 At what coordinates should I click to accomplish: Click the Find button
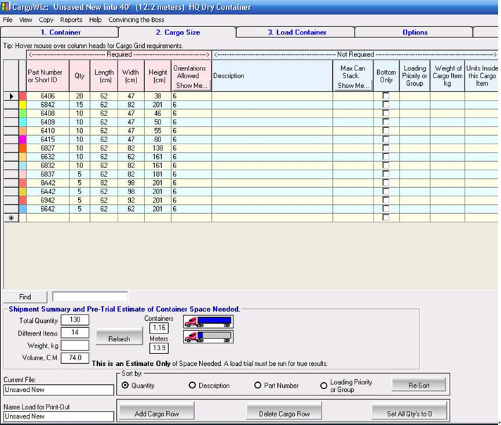click(x=25, y=297)
